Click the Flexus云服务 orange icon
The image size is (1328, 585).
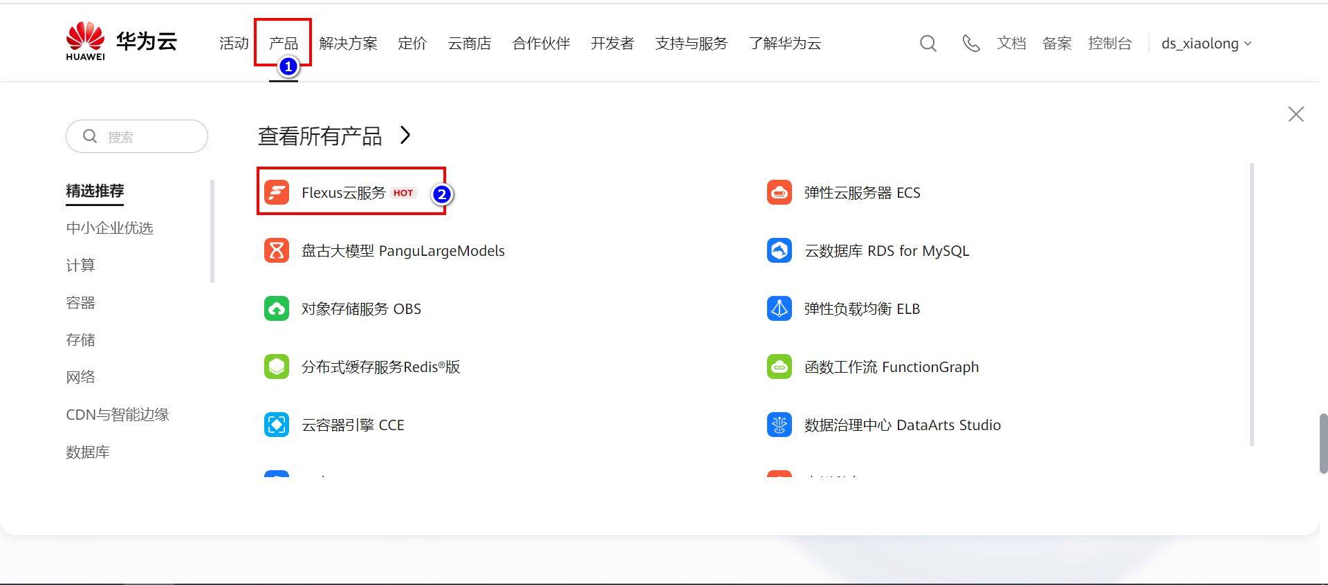[x=277, y=192]
